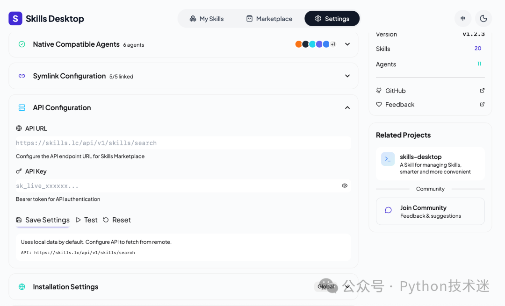This screenshot has width=505, height=306.
Task: Click the link icon beside Symlink Configuration
Action: click(22, 76)
